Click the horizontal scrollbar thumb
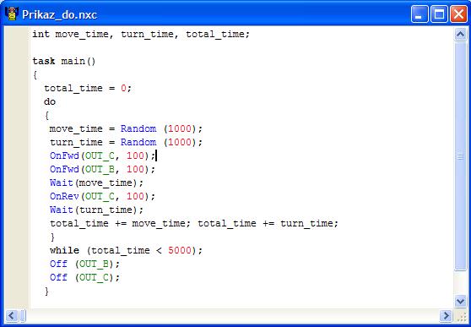 (x=23, y=315)
